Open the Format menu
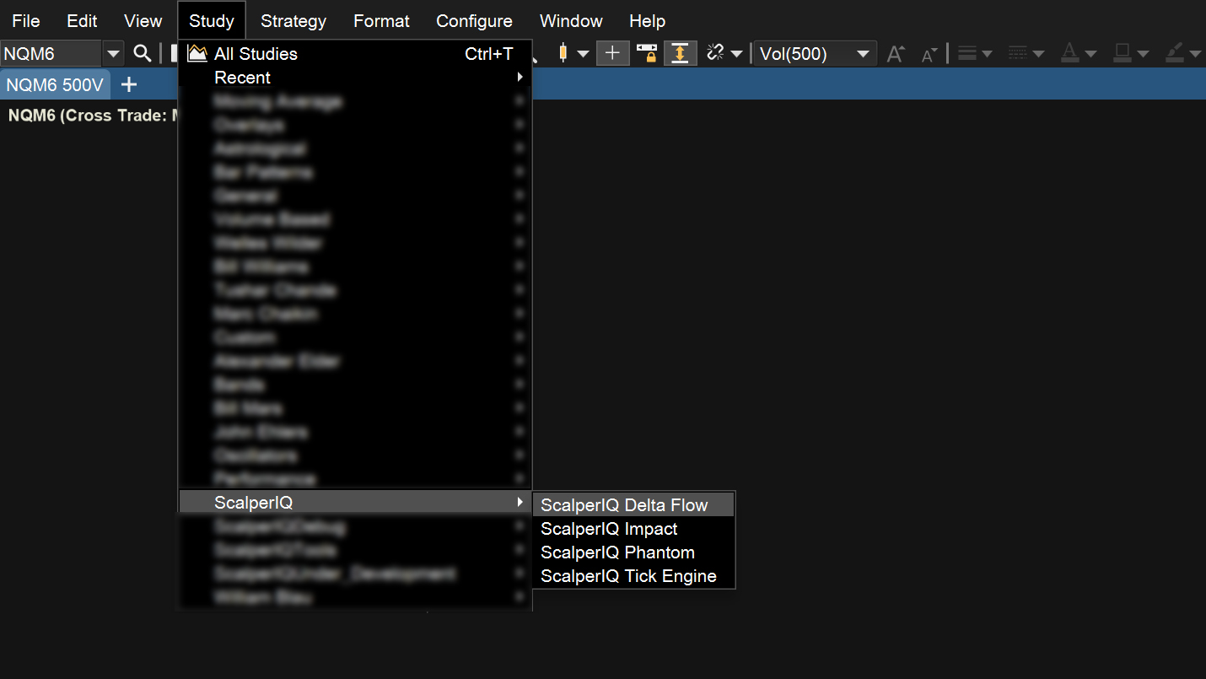 coord(382,21)
